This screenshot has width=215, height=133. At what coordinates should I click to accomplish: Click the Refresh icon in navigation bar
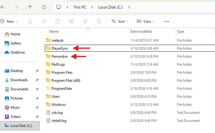[44, 7]
